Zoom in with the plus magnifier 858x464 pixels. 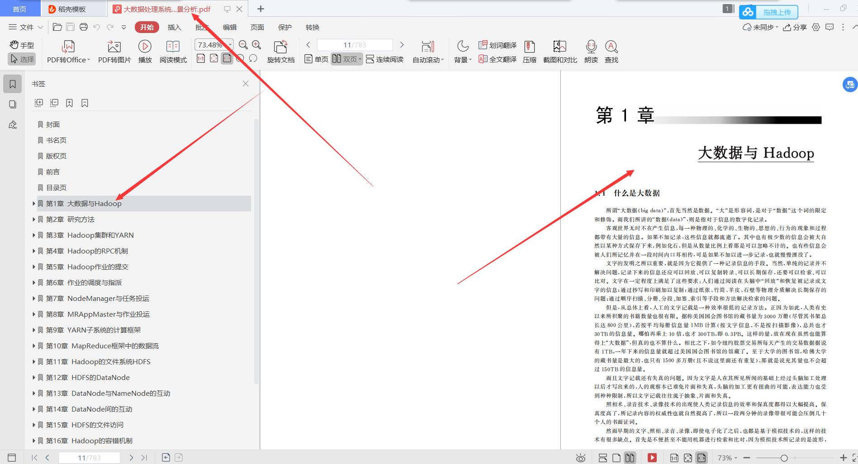[x=256, y=45]
